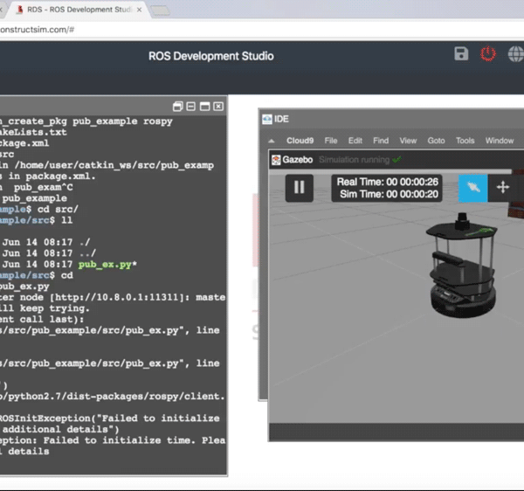The width and height of the screenshot is (524, 491).
Task: Click the 'cd src/' command line
Action: click(58, 209)
